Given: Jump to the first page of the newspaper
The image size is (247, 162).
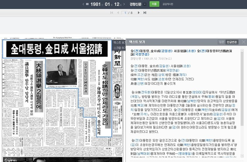Looking at the screenshot, I should tap(112, 13).
